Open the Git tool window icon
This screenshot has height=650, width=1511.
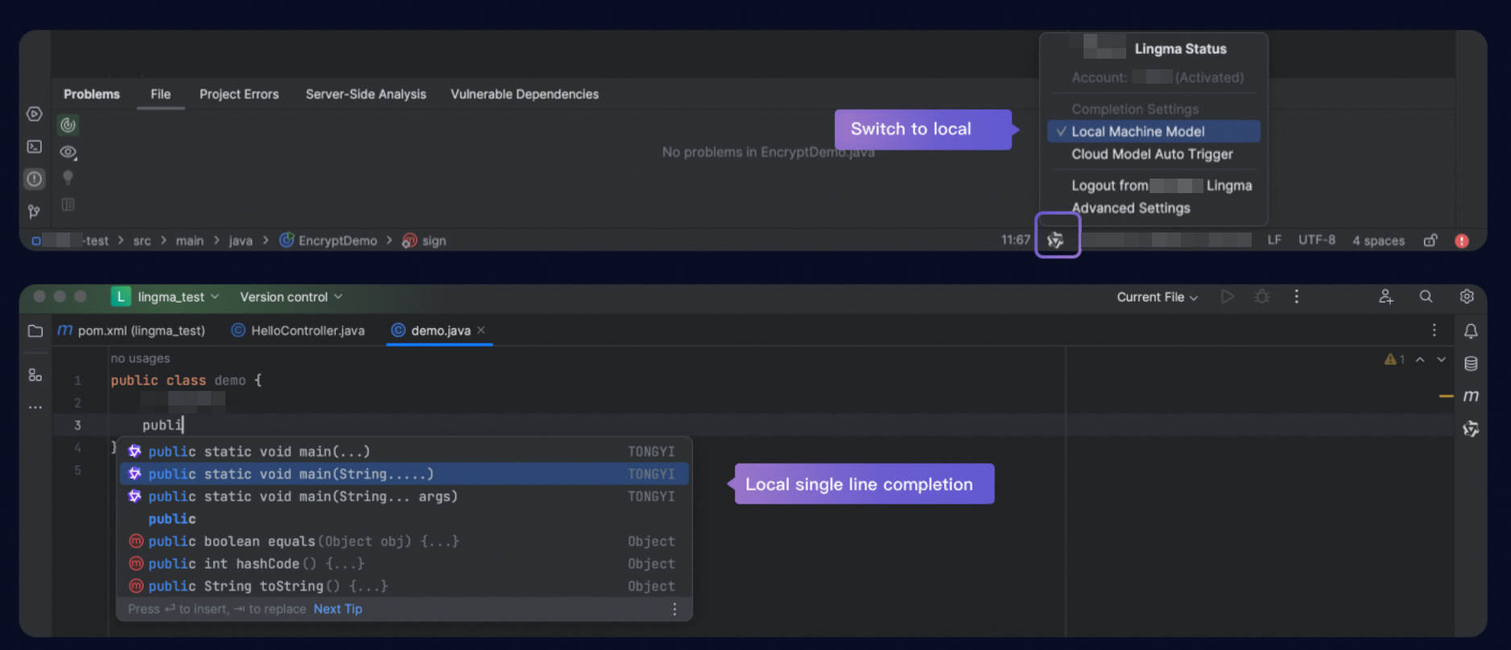[x=34, y=212]
